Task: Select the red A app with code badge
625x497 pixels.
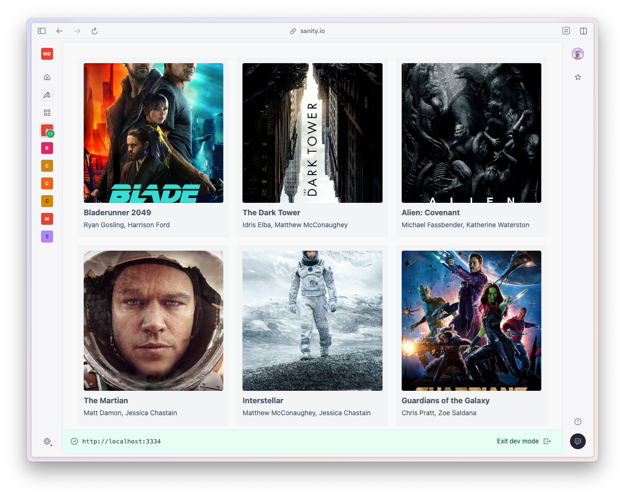Action: [47, 131]
